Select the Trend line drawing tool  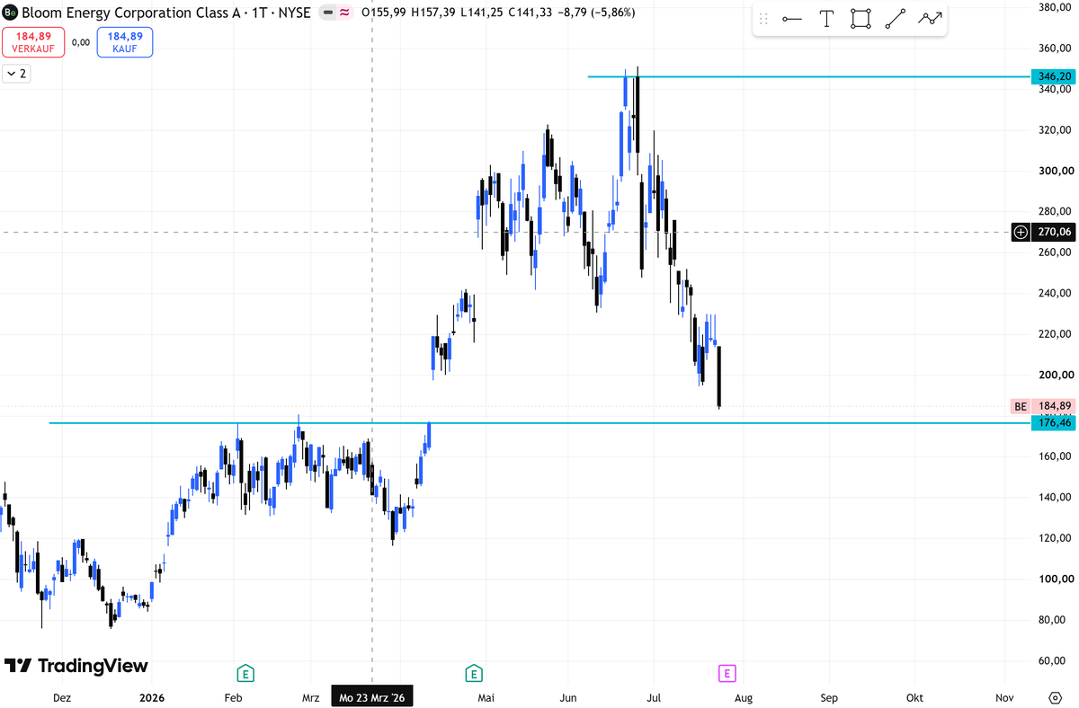click(x=895, y=19)
